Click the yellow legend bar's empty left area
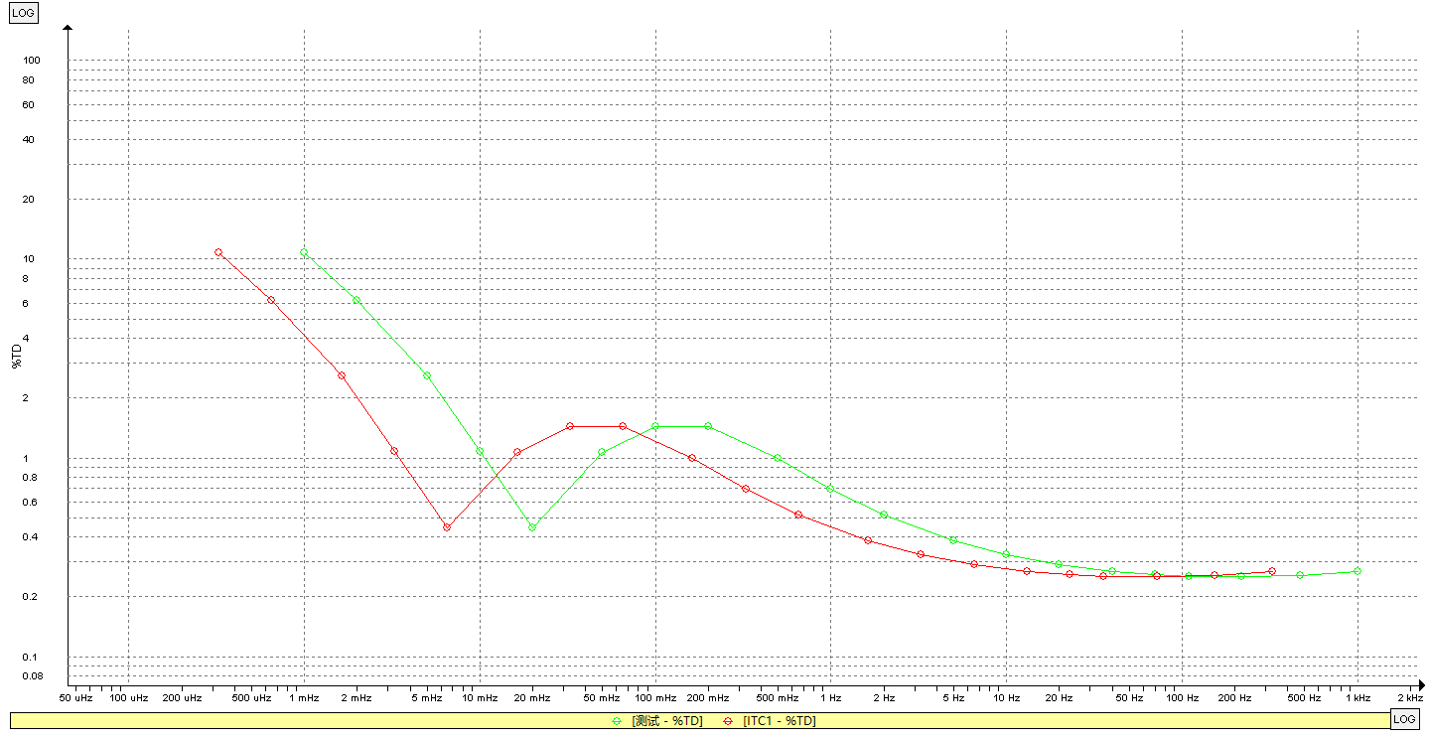The height and width of the screenshot is (739, 1429). pyautogui.click(x=199, y=721)
